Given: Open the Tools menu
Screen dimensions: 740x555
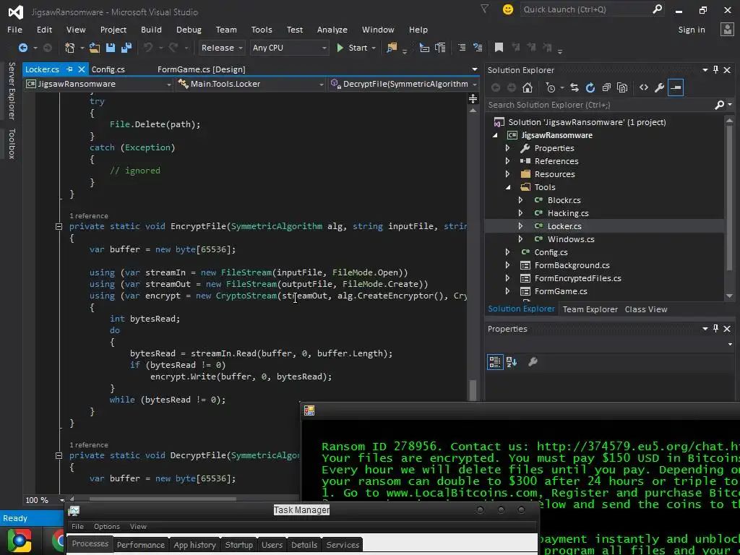Looking at the screenshot, I should [262, 30].
